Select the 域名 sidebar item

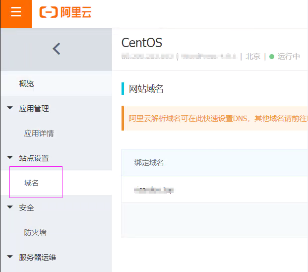[x=31, y=183]
